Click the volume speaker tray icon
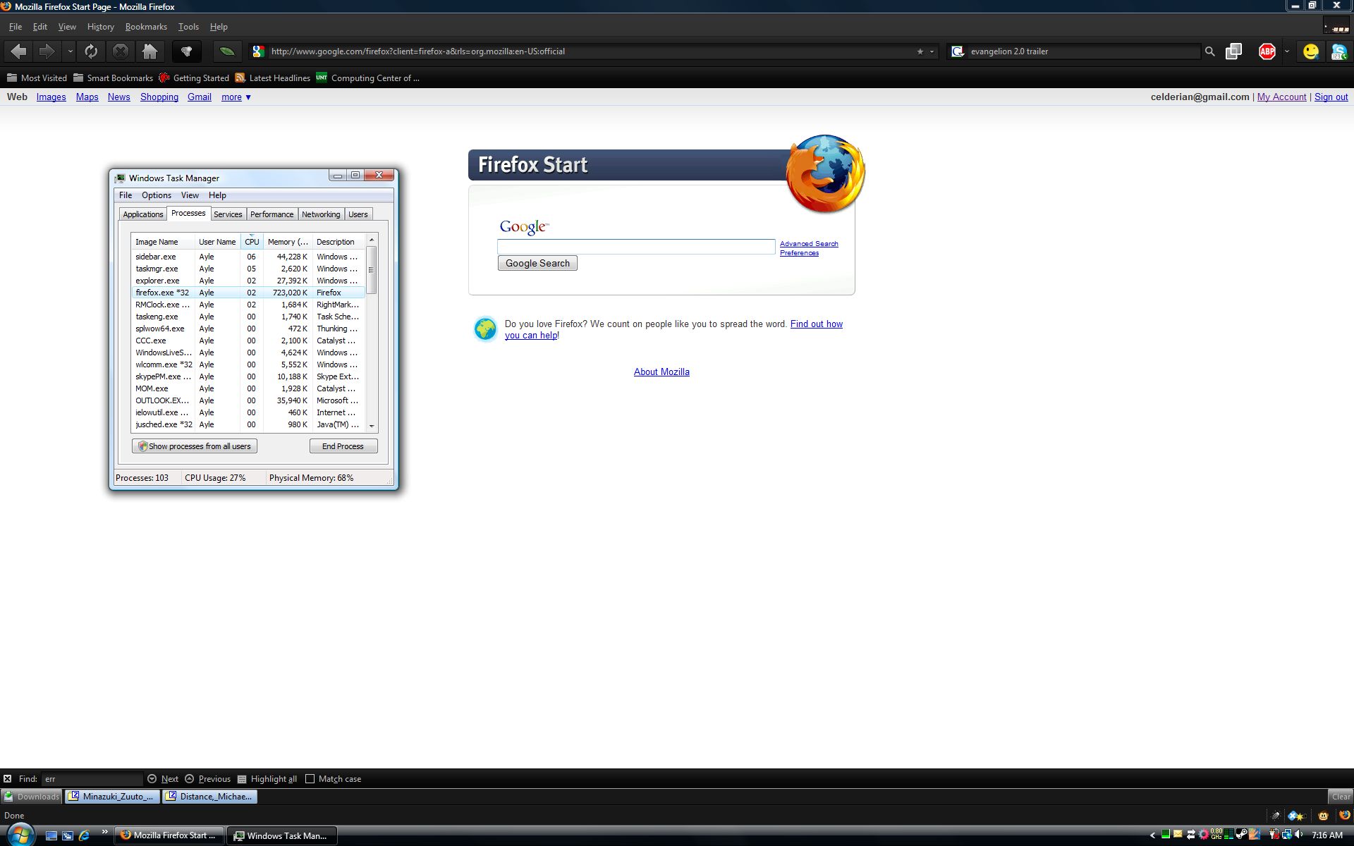 click(1299, 835)
